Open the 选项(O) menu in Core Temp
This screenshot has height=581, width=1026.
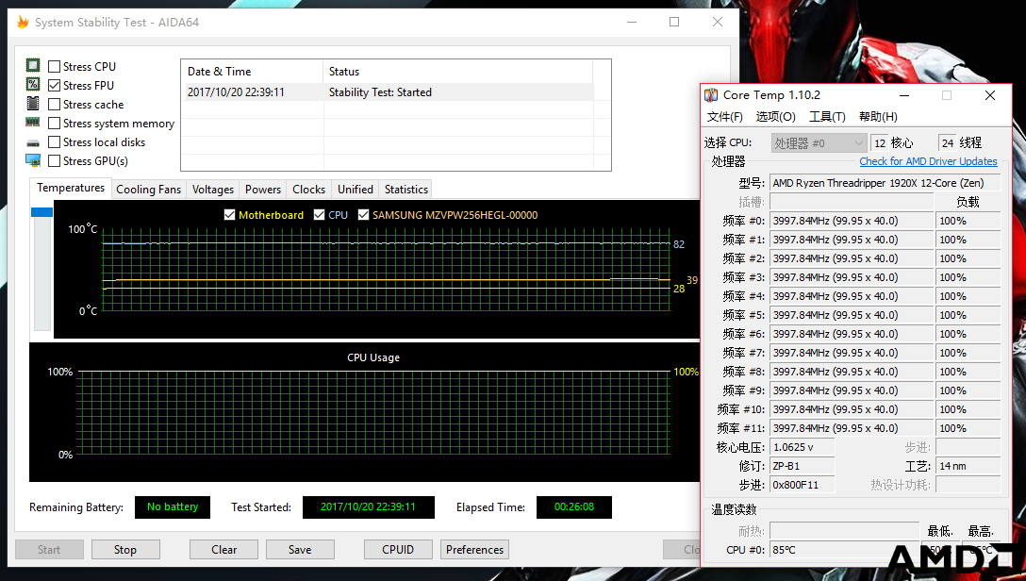coord(776,116)
